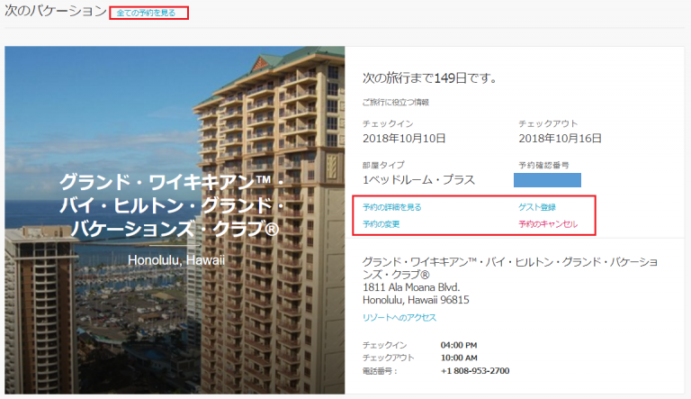Click the 次のバケーション heading
The image size is (691, 399).
point(56,11)
